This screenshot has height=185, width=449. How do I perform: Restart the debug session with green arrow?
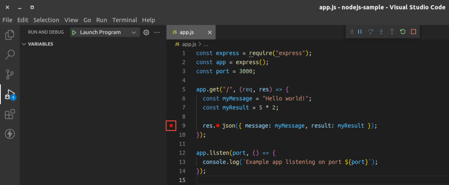click(x=403, y=32)
